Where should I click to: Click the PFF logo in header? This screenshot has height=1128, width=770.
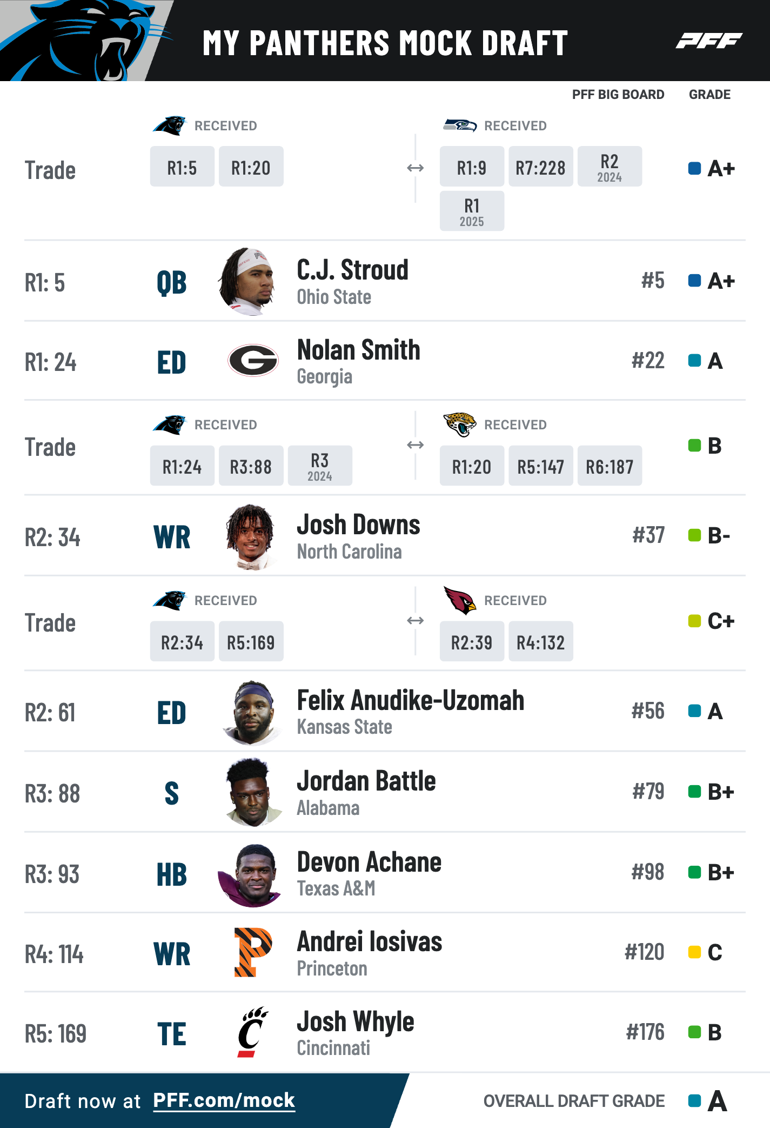[709, 41]
